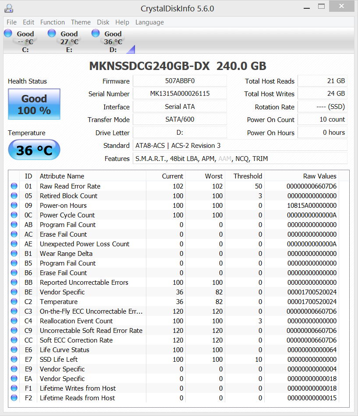The width and height of the screenshot is (358, 416).
Task: Click the 36 °C temperature button
Action: pyautogui.click(x=34, y=150)
